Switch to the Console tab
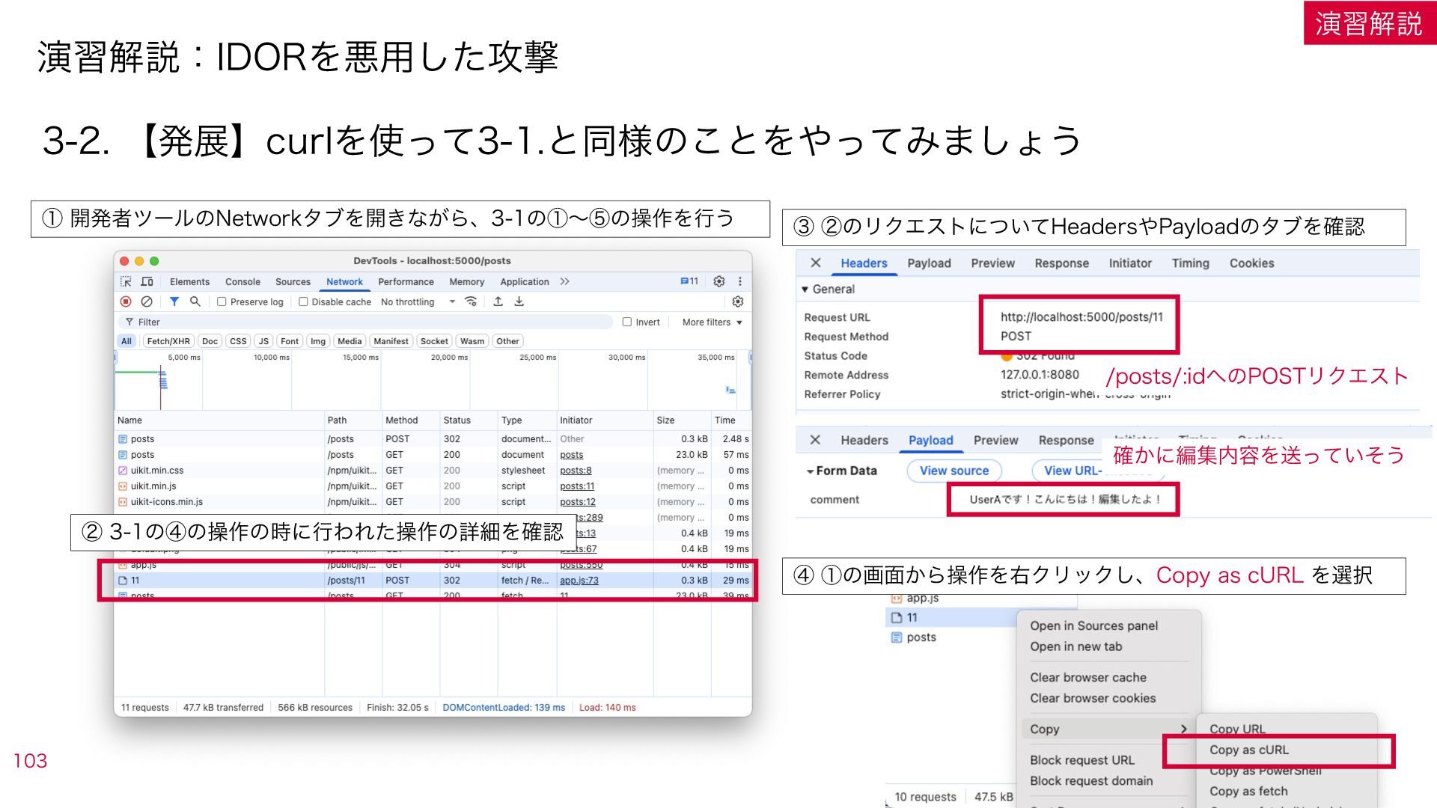Viewport: 1437px width, 808px height. [242, 281]
